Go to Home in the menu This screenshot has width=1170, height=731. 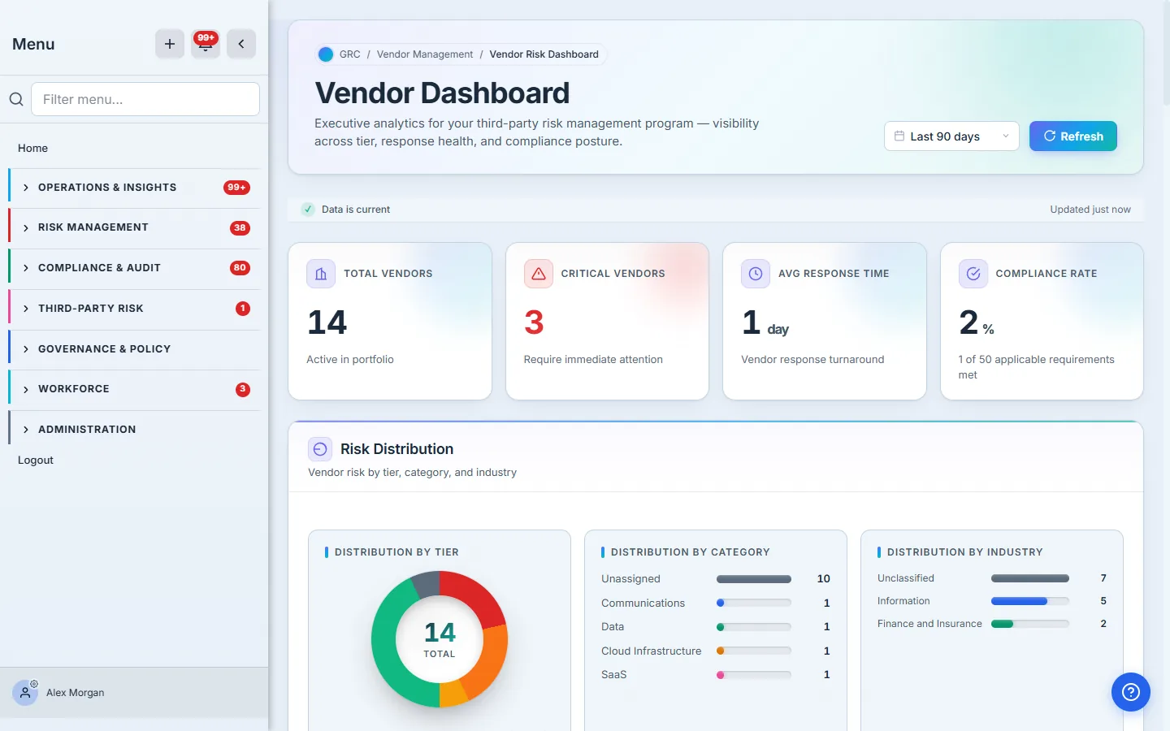pyautogui.click(x=32, y=148)
